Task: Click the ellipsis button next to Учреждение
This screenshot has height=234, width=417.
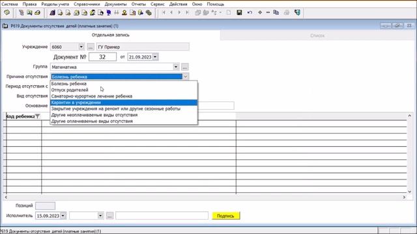Action: [91, 47]
